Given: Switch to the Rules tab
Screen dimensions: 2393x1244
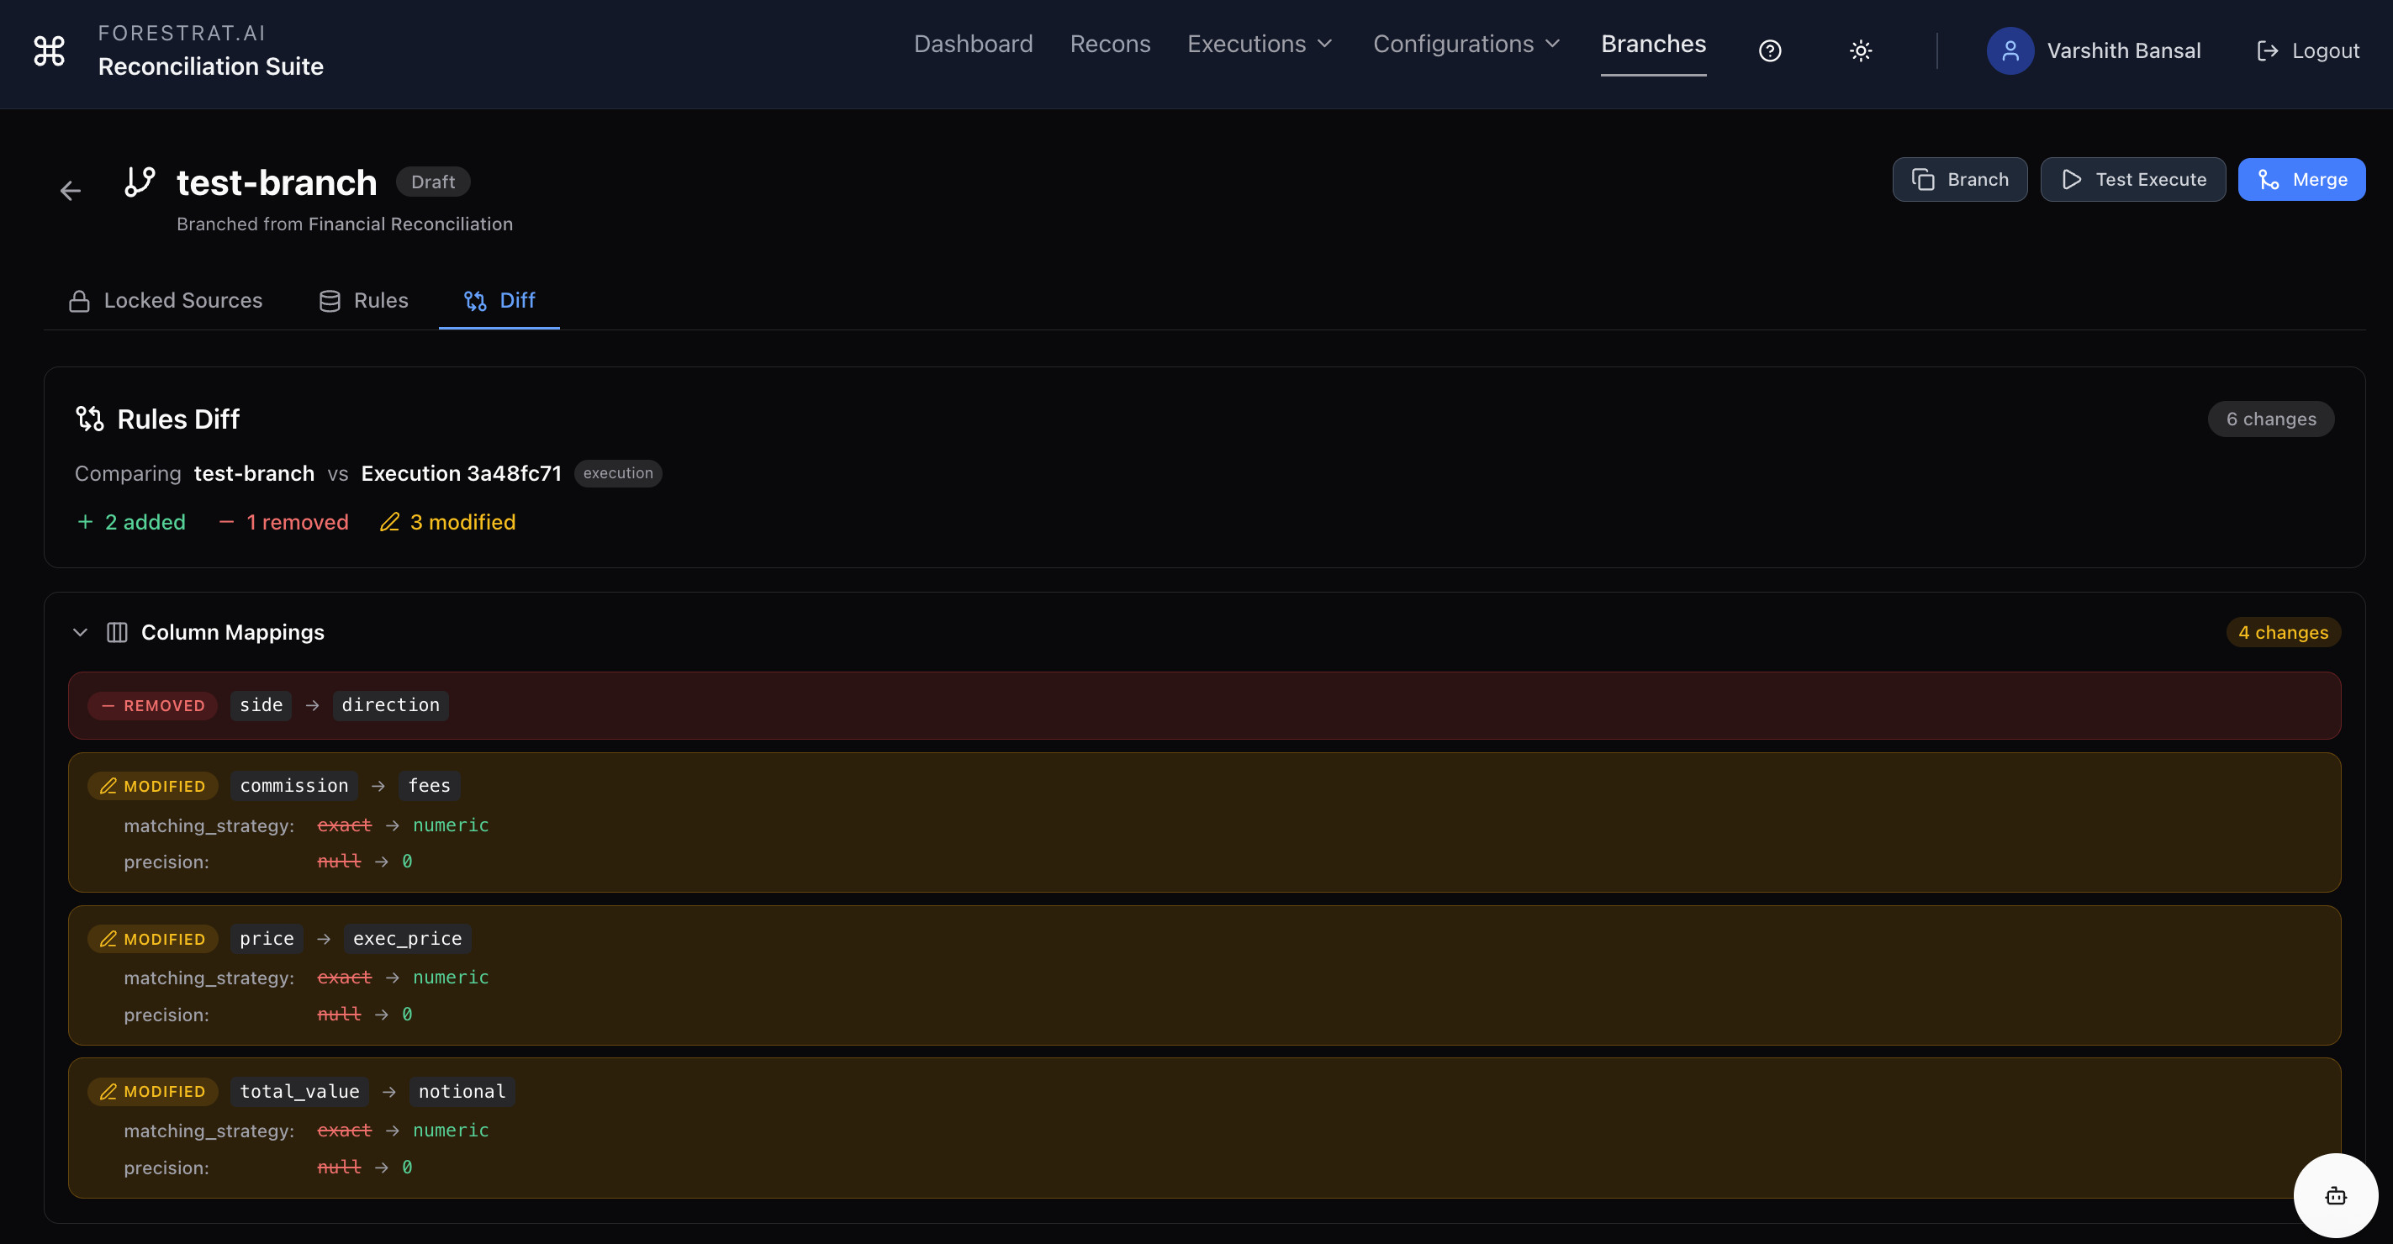Looking at the screenshot, I should tap(363, 301).
